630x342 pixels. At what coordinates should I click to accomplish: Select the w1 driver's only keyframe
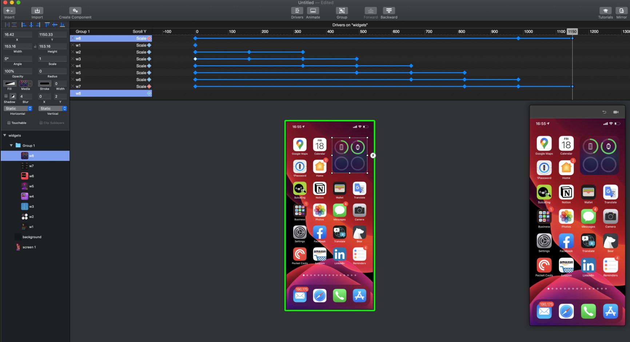[x=195, y=45]
